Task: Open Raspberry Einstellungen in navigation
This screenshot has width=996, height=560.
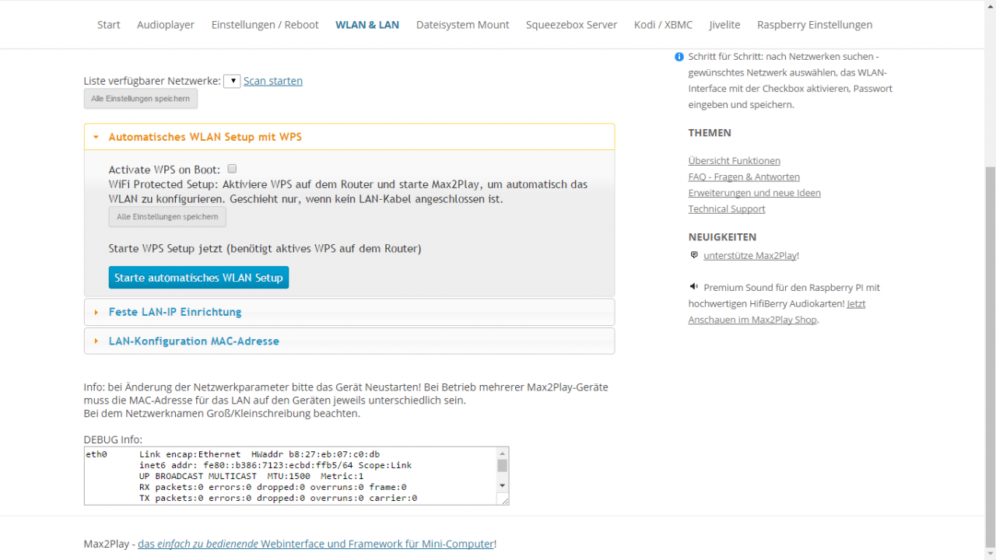Action: [815, 25]
